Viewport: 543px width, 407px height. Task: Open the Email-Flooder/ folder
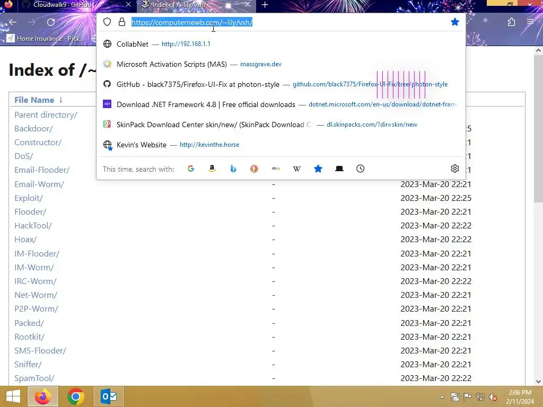click(x=42, y=170)
